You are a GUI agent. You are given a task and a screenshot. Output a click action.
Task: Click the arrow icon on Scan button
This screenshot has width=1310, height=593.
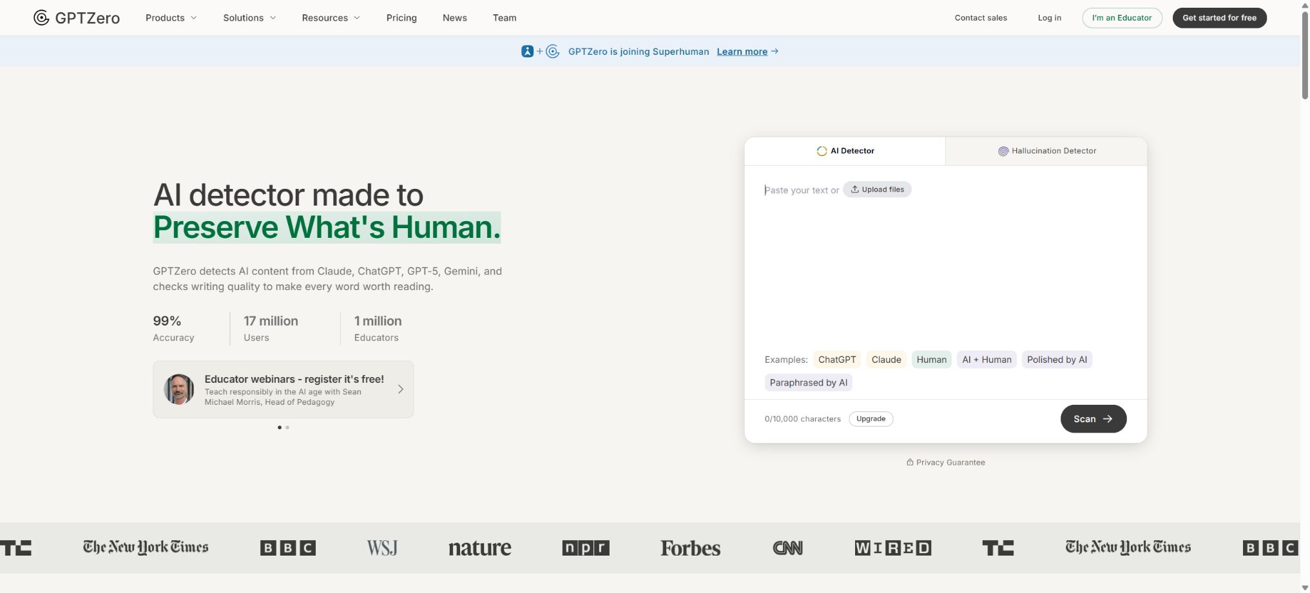coord(1108,419)
